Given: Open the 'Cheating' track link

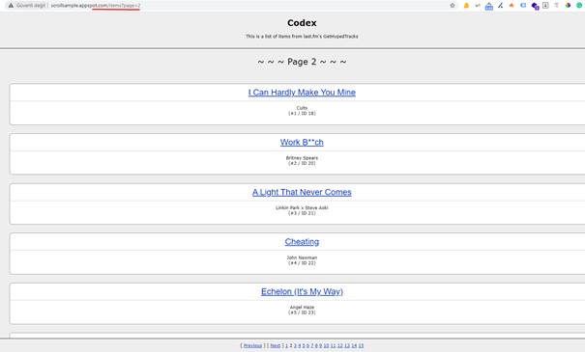Looking at the screenshot, I should coord(302,242).
